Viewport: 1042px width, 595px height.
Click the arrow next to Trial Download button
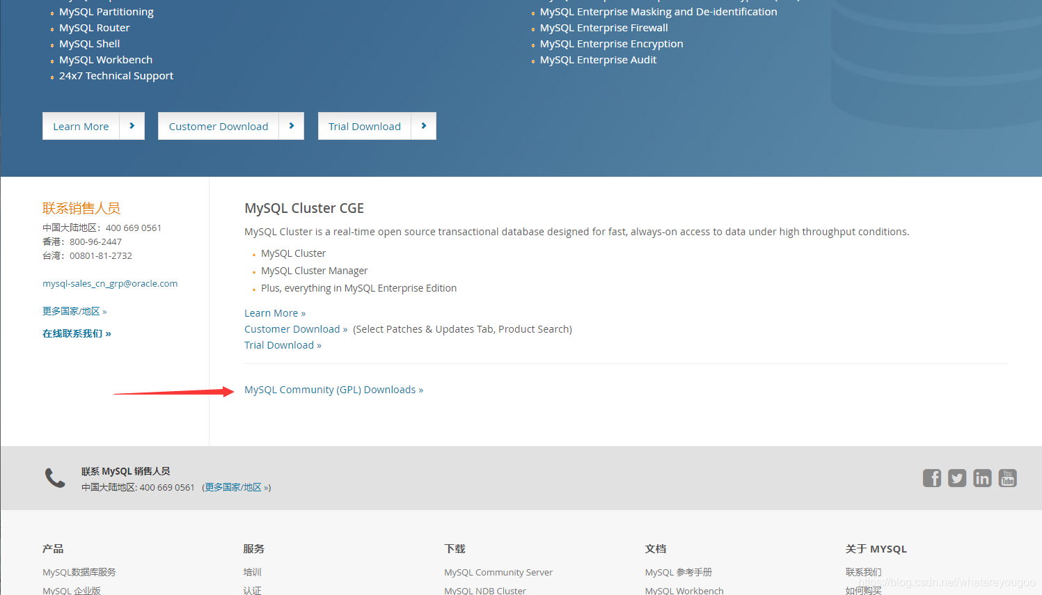423,126
